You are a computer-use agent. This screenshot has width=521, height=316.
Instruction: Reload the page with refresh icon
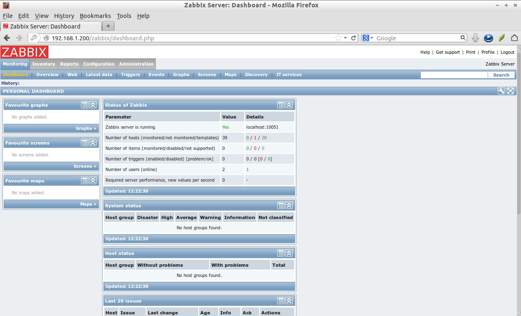(354, 38)
